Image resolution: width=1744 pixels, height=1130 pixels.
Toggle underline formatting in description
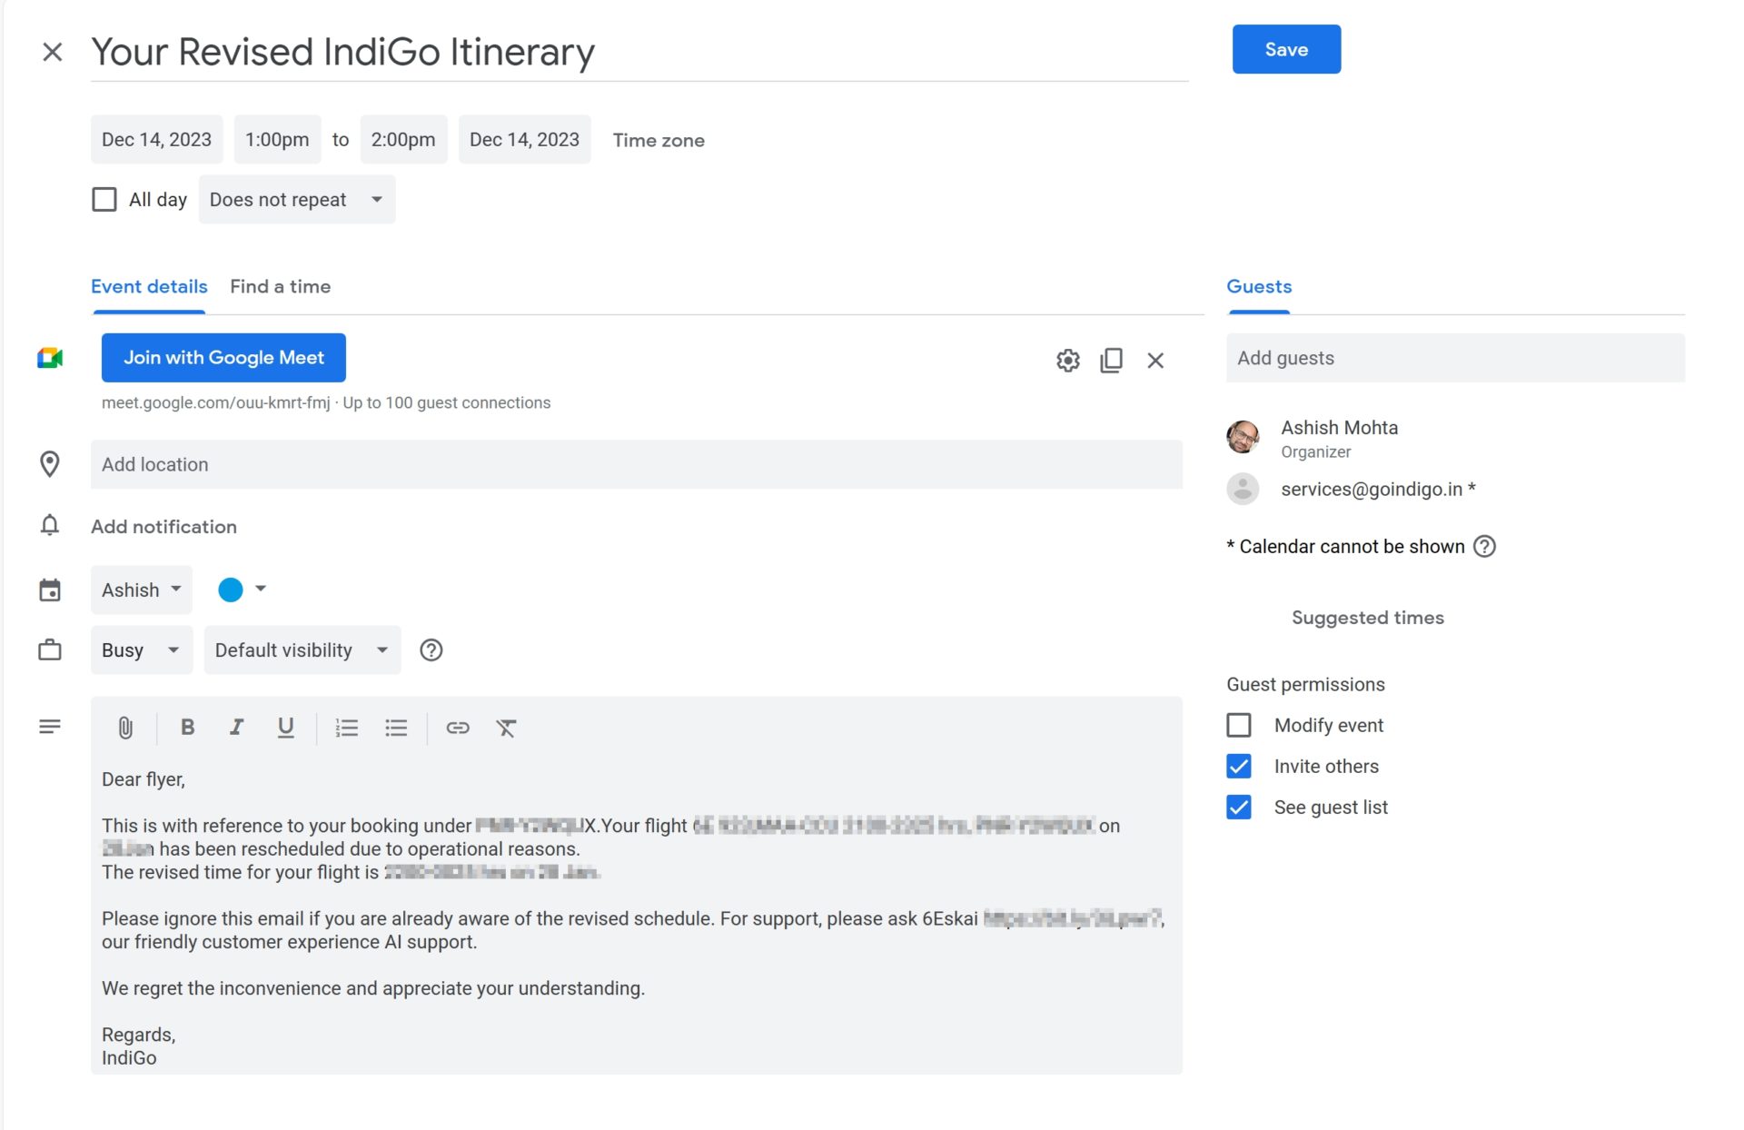pos(285,727)
